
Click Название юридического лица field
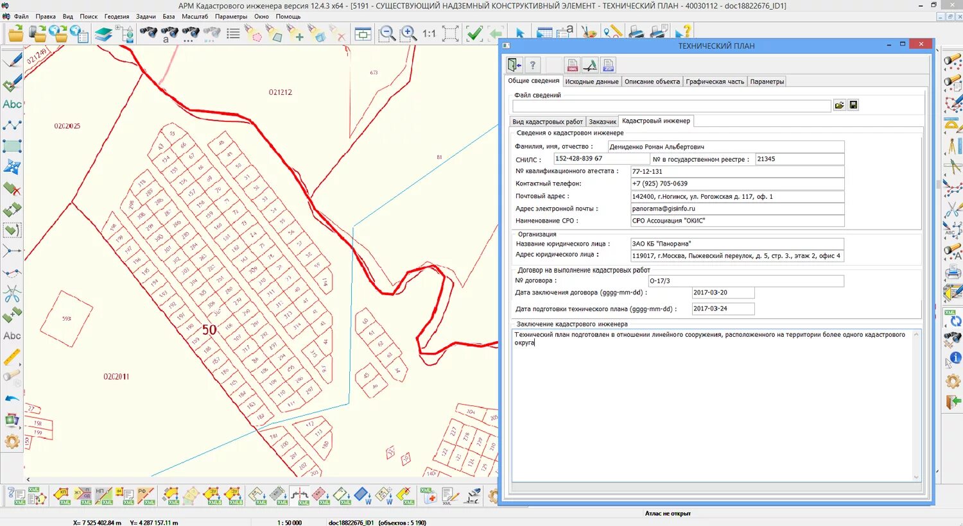coord(737,244)
